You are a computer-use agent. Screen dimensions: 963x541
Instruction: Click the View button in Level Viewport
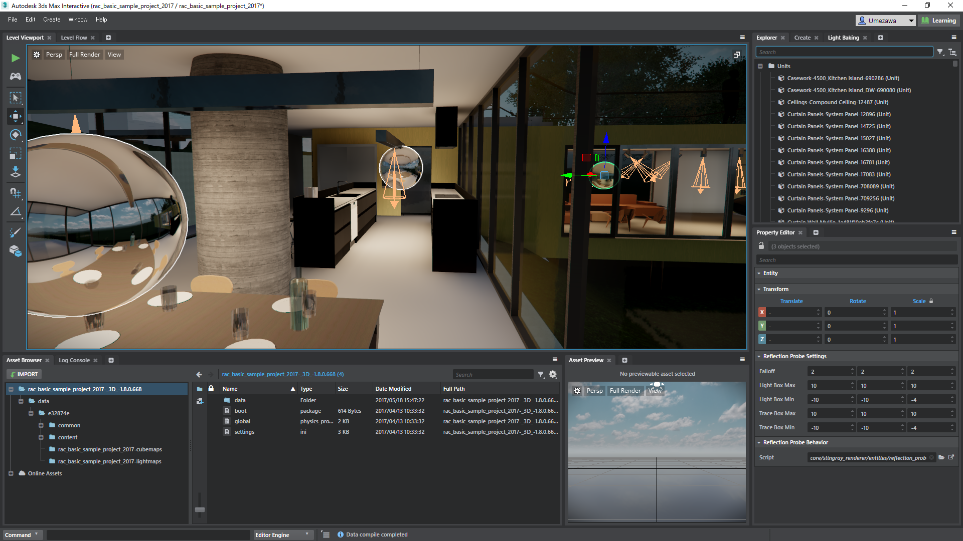pyautogui.click(x=114, y=55)
